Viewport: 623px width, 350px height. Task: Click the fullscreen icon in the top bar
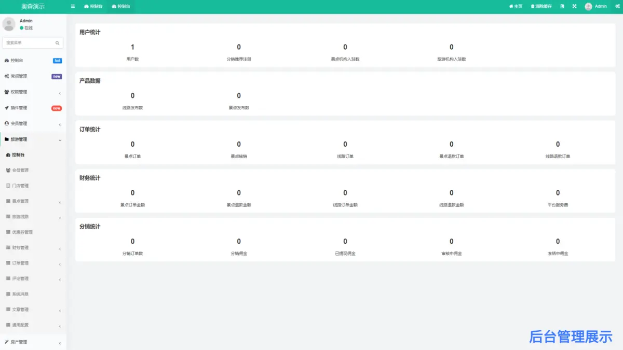click(575, 6)
